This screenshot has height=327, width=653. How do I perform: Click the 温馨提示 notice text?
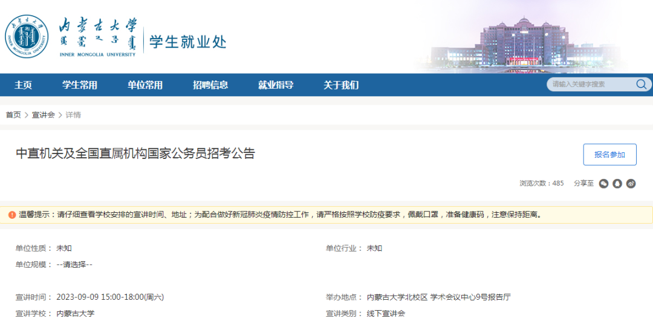pos(281,215)
